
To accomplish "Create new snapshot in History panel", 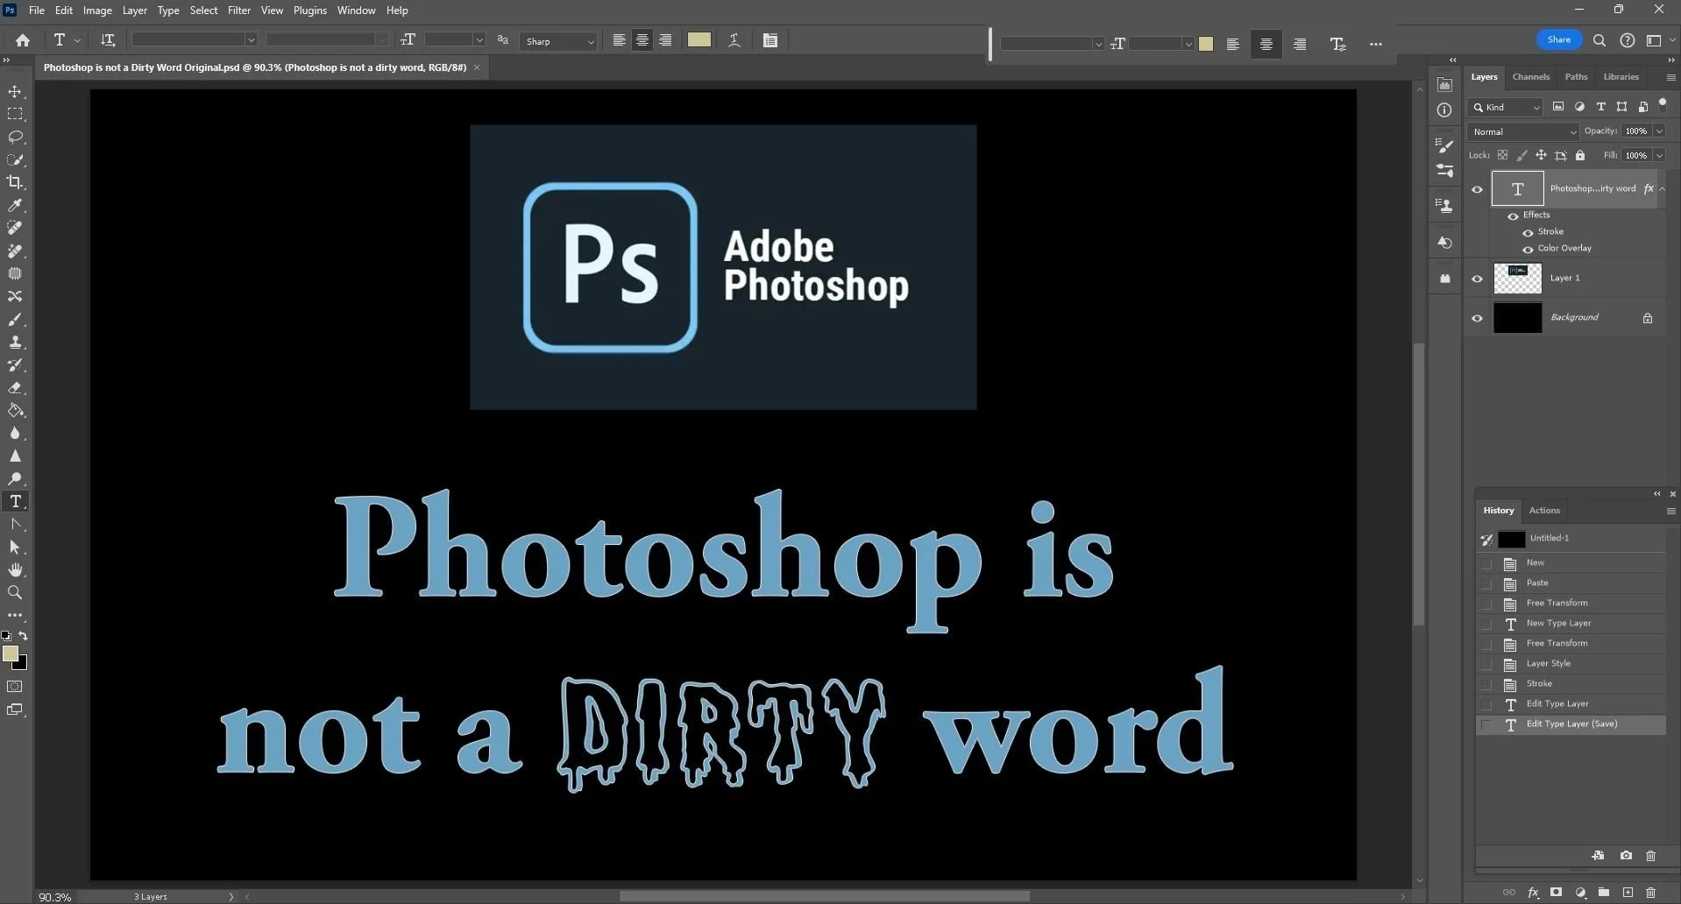I will [x=1626, y=856].
